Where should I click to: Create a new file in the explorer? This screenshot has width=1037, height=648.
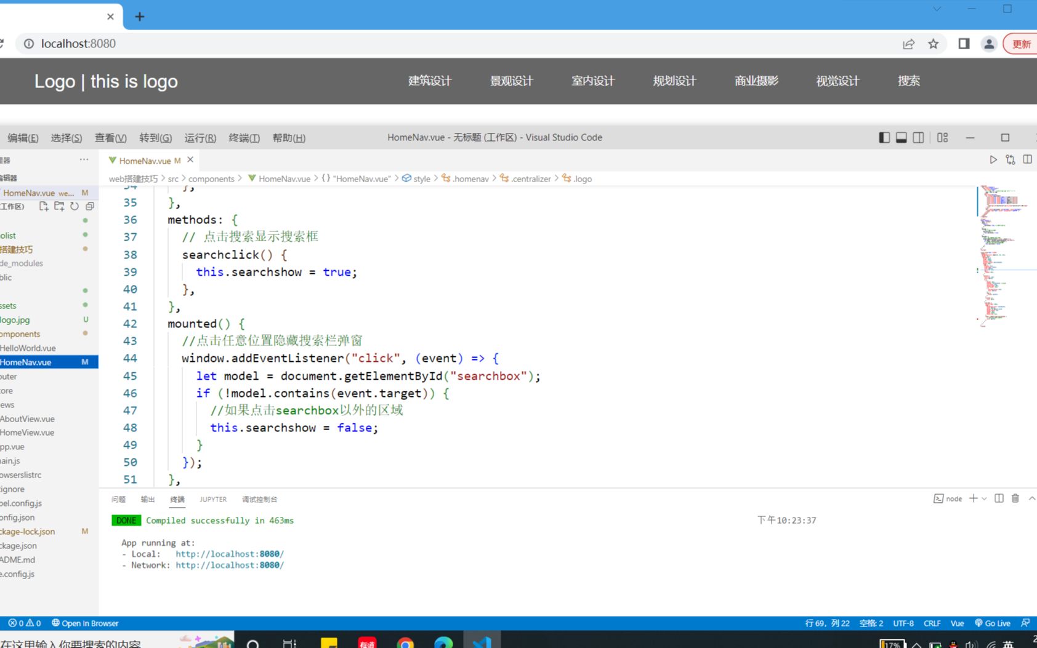click(44, 206)
